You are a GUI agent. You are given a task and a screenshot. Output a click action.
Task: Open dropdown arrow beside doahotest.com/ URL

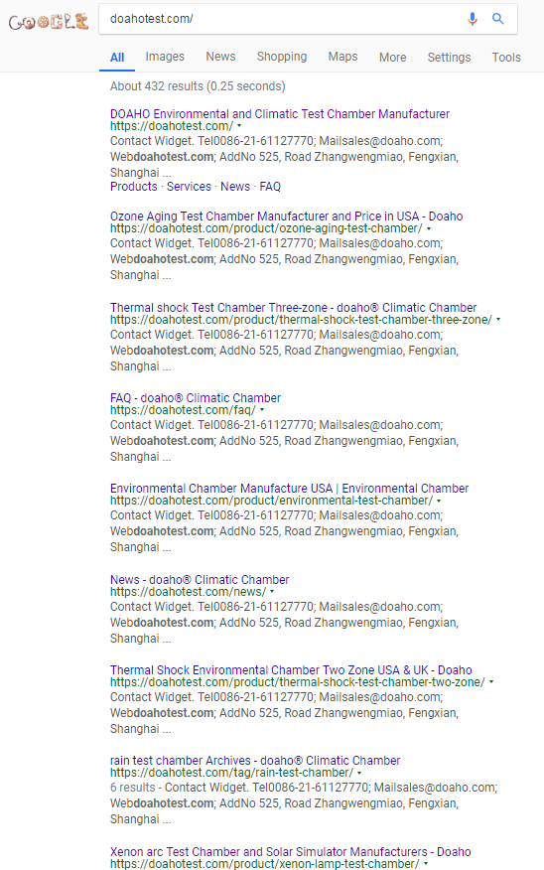point(239,126)
